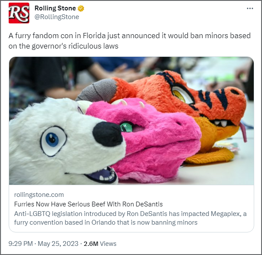Visit the @RollingStone handle link
The image size is (262, 255).
[57, 17]
